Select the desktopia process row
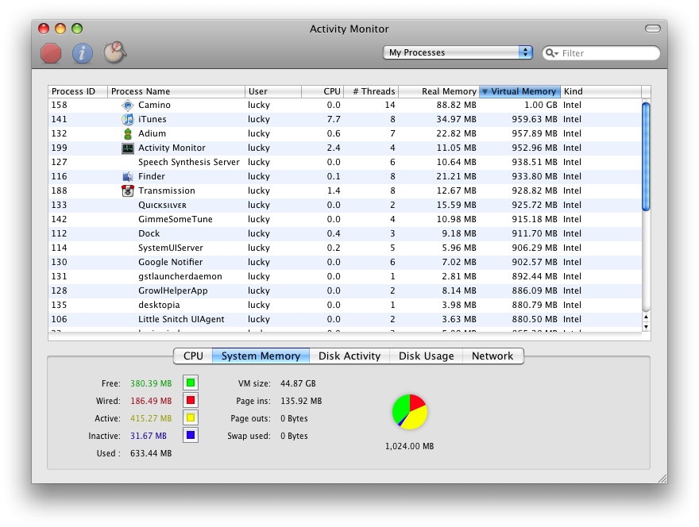 (345, 305)
